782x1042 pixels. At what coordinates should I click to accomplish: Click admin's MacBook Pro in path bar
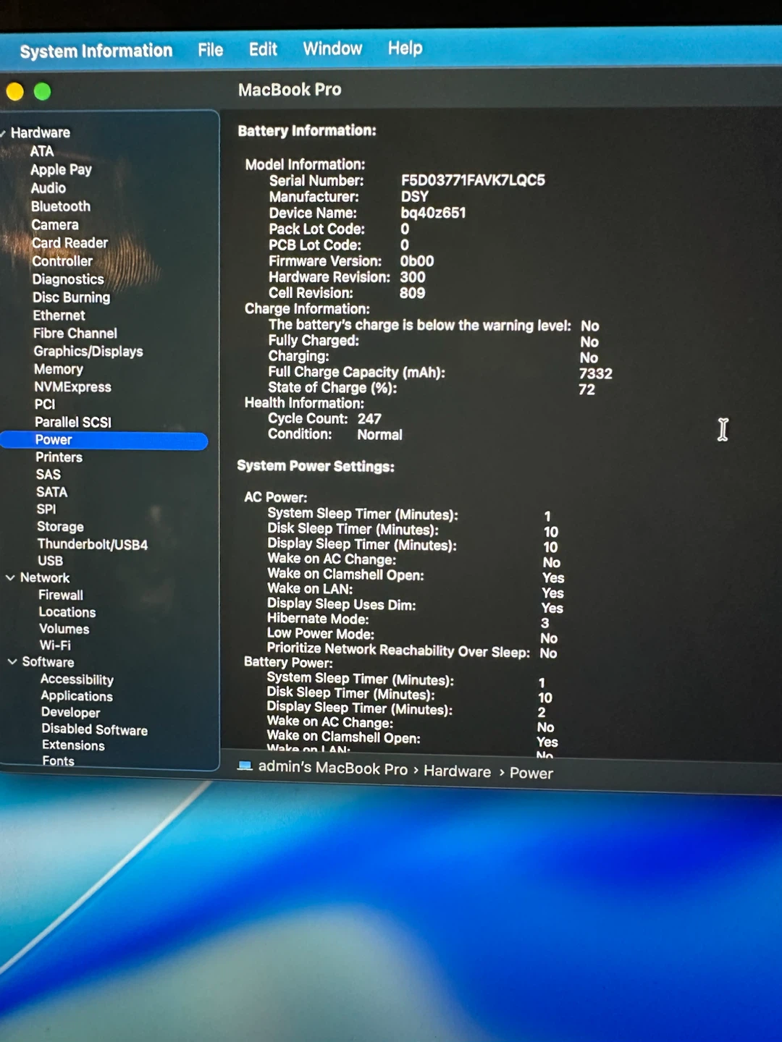tap(332, 768)
